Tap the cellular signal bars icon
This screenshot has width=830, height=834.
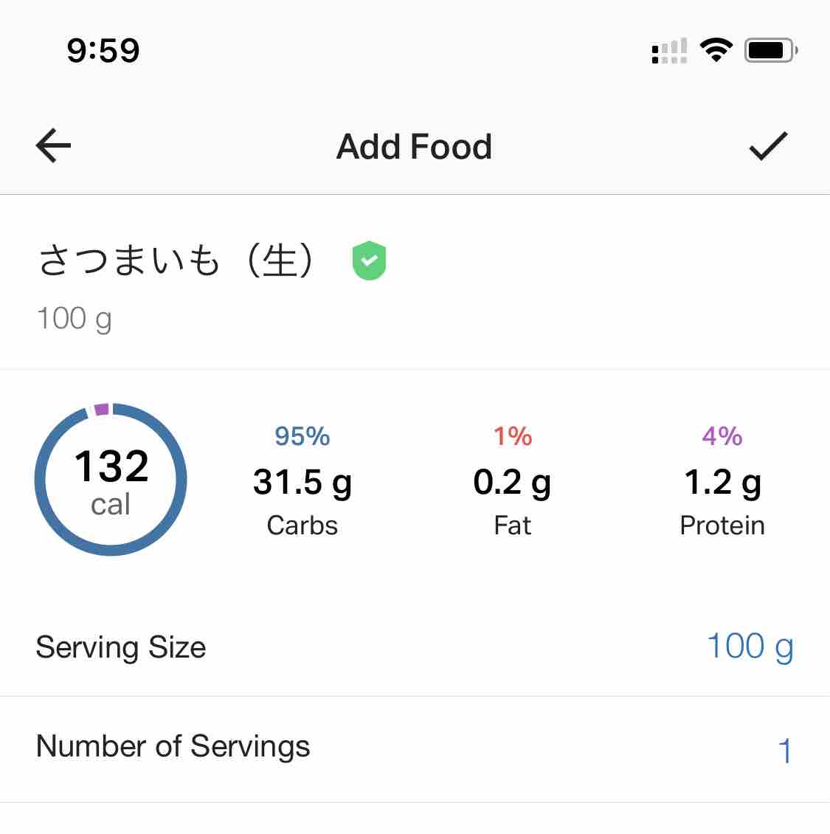click(669, 51)
